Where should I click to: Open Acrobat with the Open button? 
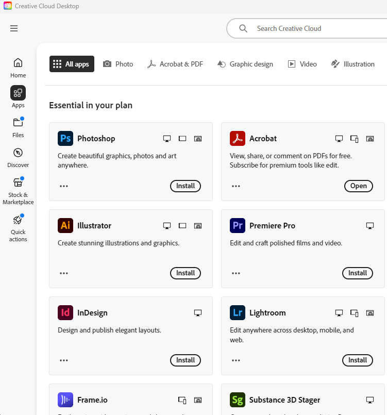tap(359, 186)
